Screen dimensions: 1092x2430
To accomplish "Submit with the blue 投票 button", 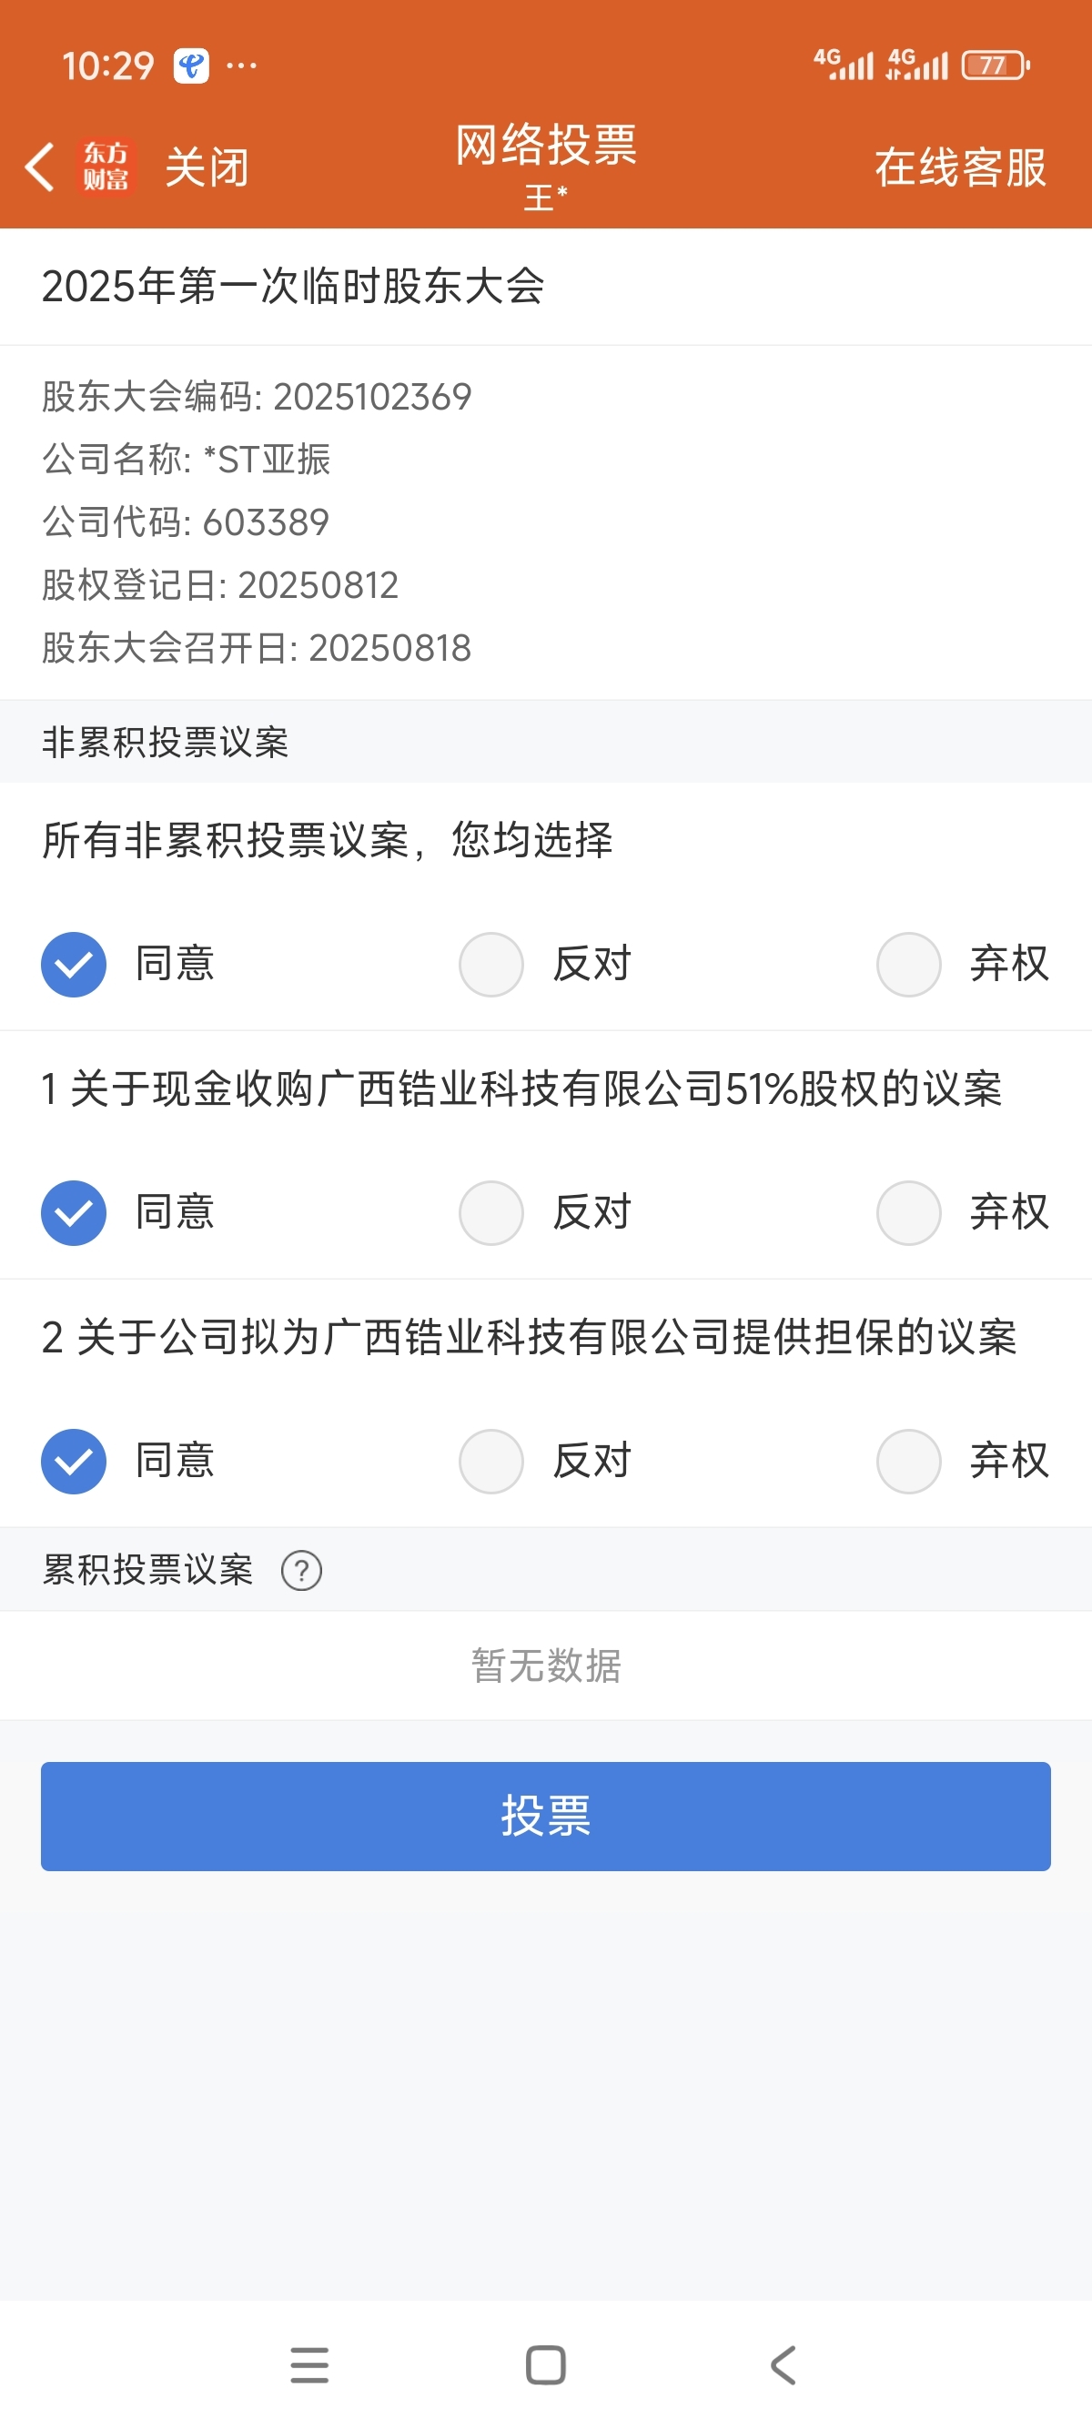I will 546,1816.
